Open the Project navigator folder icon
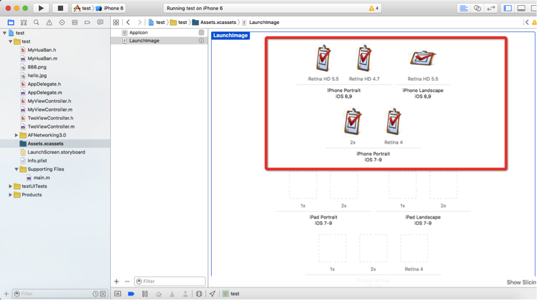The width and height of the screenshot is (545, 300). point(11,23)
